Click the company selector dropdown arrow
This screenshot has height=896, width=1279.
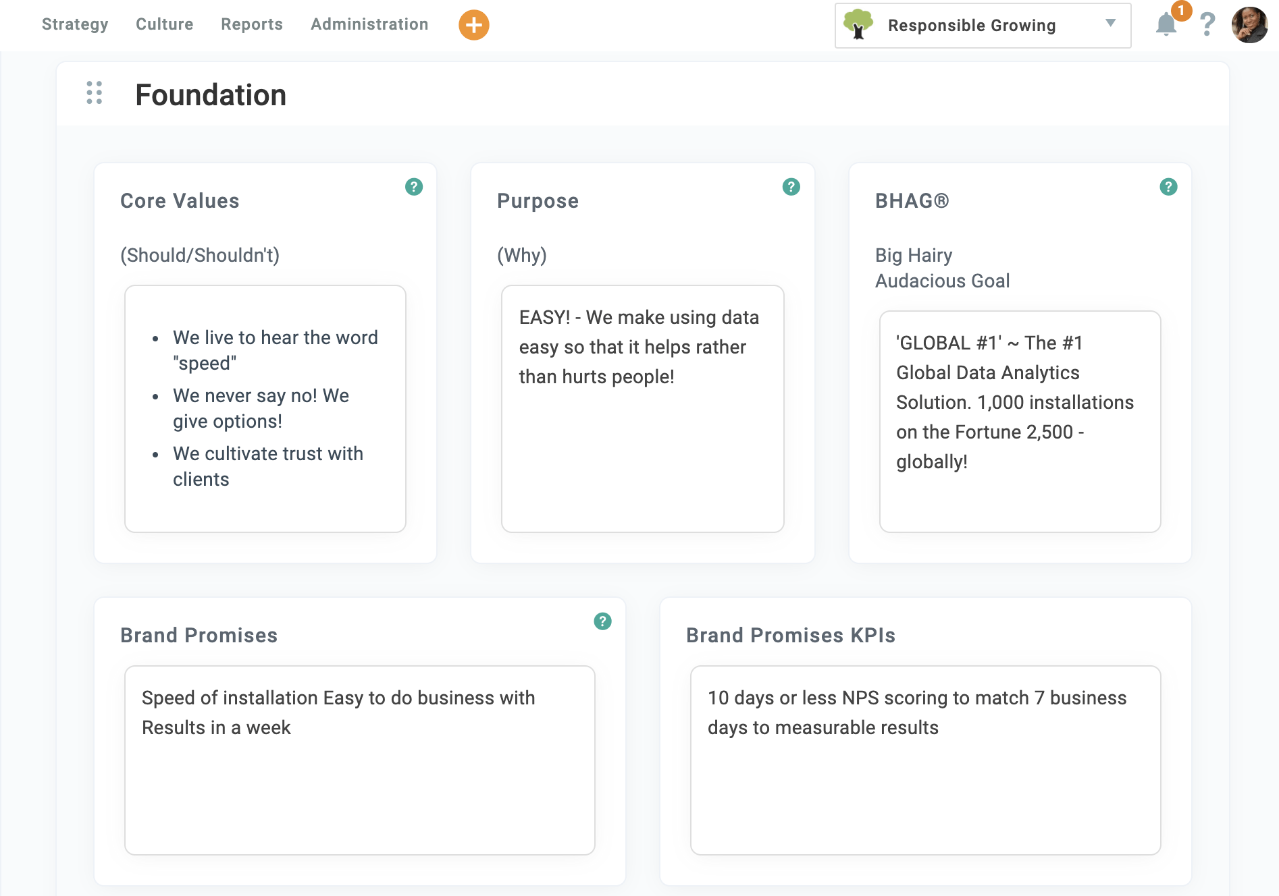tap(1110, 24)
